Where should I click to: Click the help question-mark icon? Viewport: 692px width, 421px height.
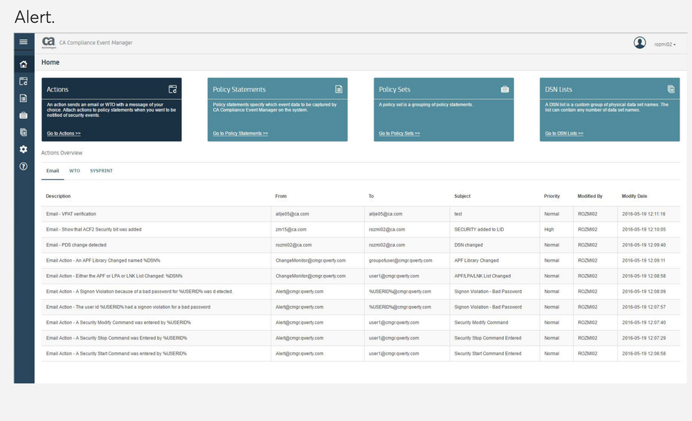pos(23,165)
